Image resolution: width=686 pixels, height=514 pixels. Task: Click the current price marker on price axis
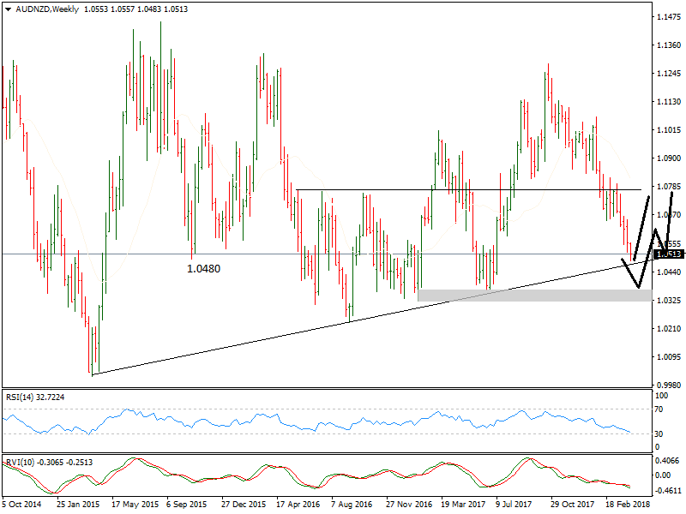pos(669,254)
